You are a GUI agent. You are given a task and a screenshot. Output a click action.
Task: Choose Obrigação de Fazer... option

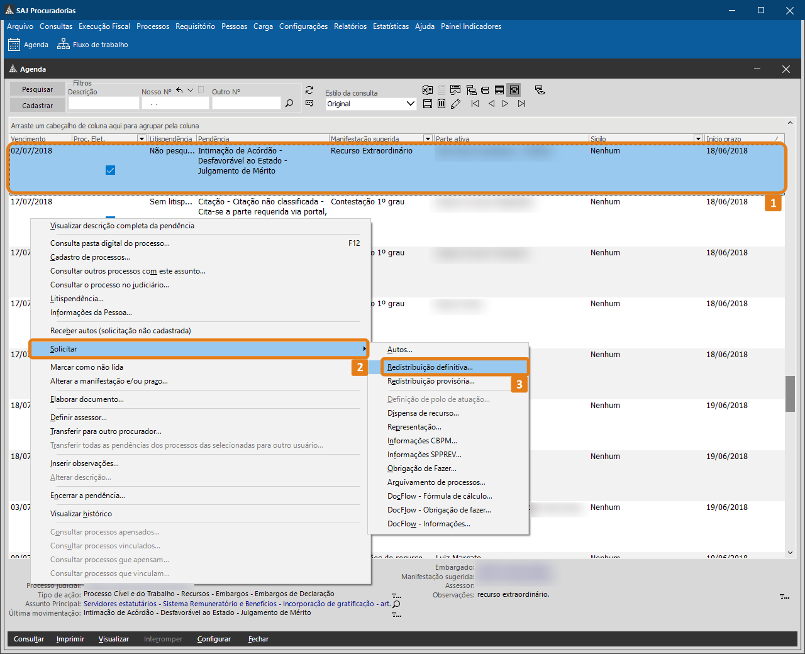[421, 468]
